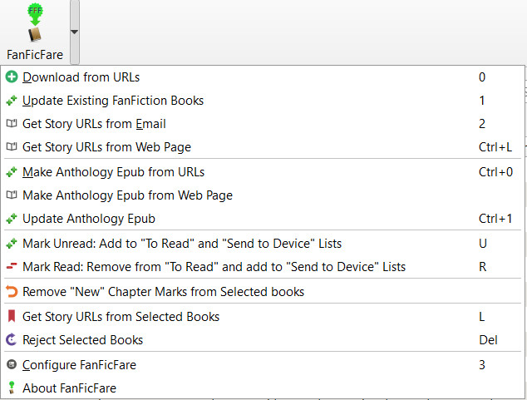This screenshot has height=400, width=527.
Task: Click the purple Reject Selected Books icon
Action: 12,340
